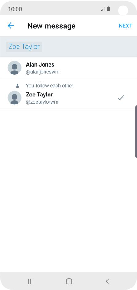The width and height of the screenshot is (137, 290).
Task: Tap the edge panel handle
Action: pos(136,132)
